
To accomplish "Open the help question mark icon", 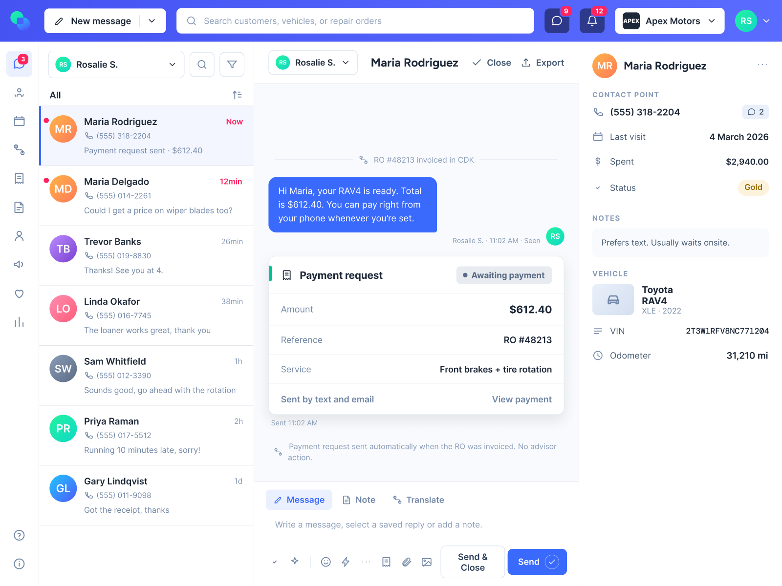I will click(19, 535).
